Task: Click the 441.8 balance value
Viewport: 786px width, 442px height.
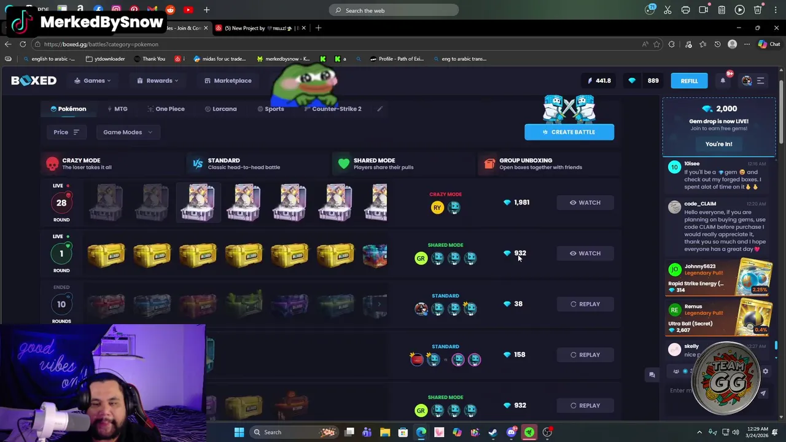Action: point(603,80)
